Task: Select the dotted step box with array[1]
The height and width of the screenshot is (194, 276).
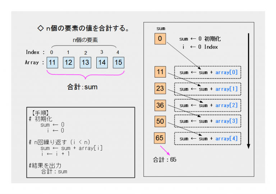Action: point(208,89)
